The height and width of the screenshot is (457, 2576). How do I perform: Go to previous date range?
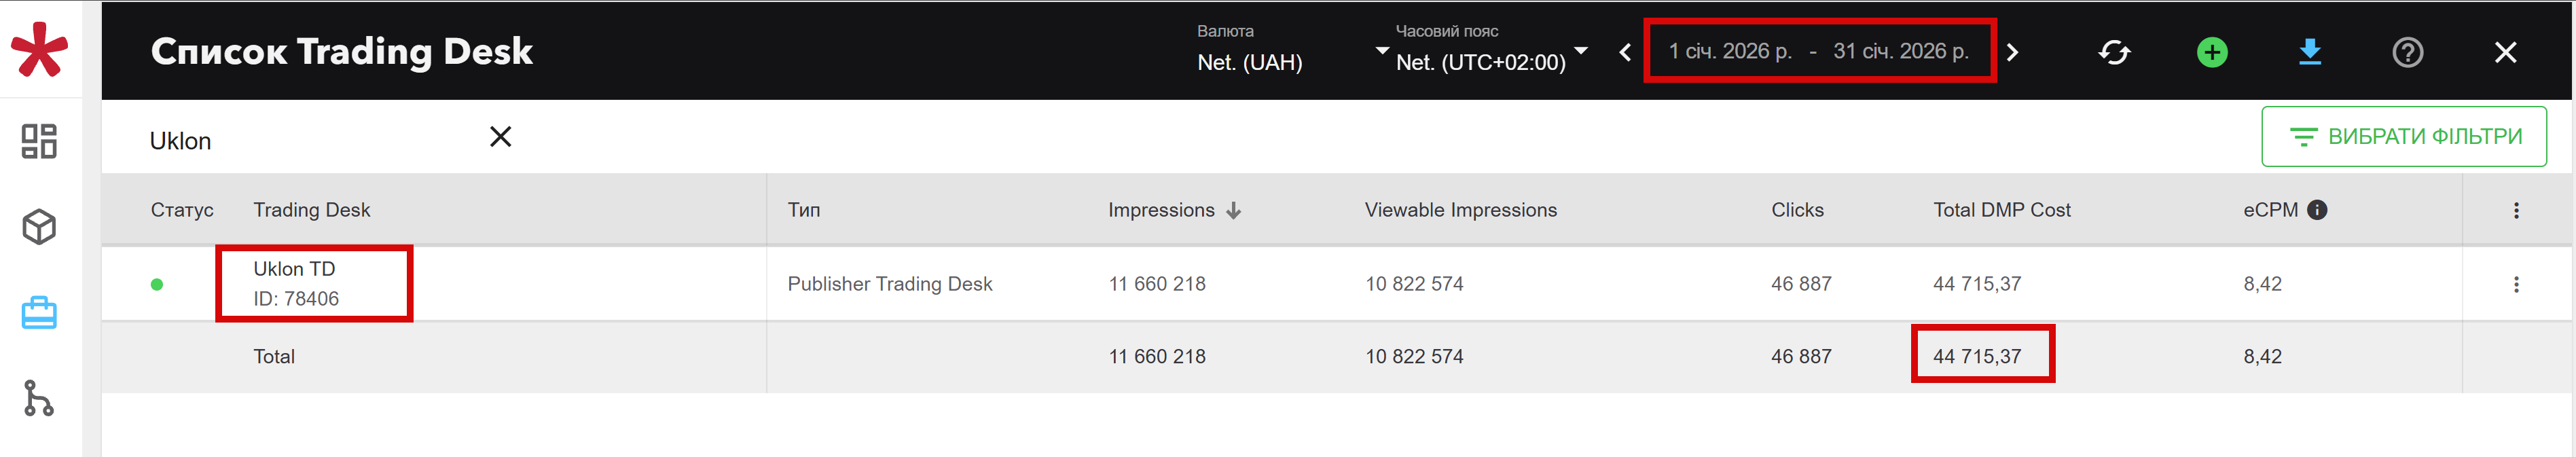[x=1625, y=52]
